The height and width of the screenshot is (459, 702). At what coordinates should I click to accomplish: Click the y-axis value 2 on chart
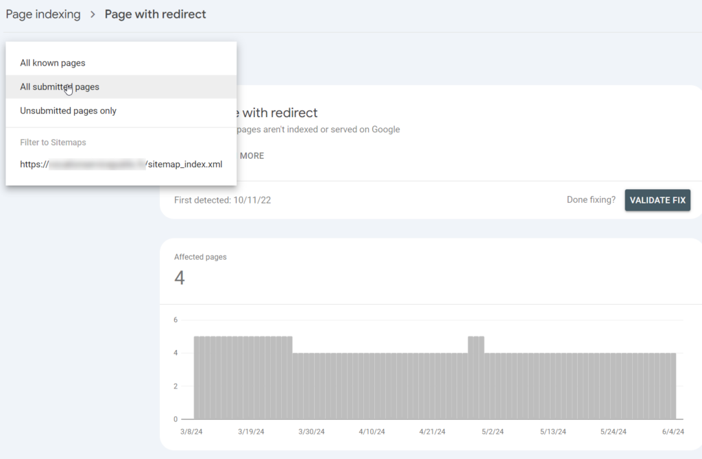point(175,386)
